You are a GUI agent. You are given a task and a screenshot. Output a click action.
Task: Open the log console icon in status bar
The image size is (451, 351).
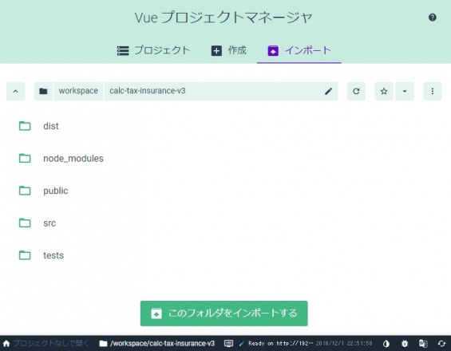click(x=228, y=343)
